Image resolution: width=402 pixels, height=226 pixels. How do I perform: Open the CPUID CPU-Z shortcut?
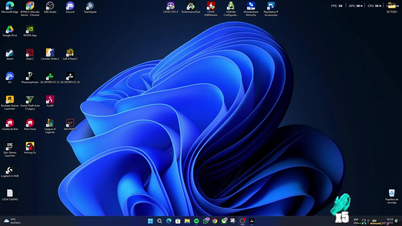[171, 8]
